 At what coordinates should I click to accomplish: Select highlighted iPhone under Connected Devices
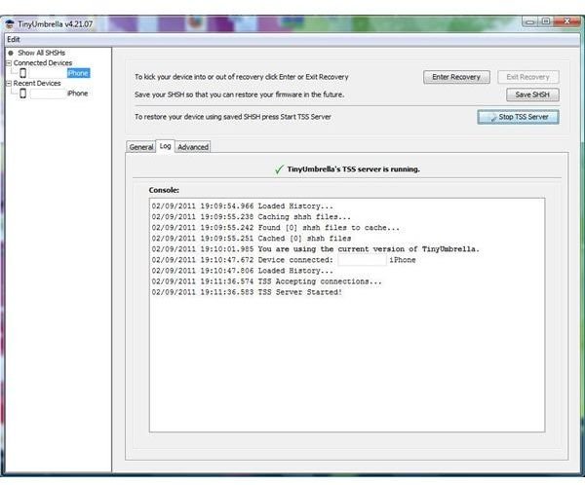(78, 73)
